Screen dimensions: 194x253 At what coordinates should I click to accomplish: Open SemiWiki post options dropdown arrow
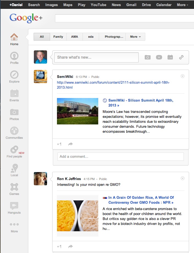click(x=182, y=76)
